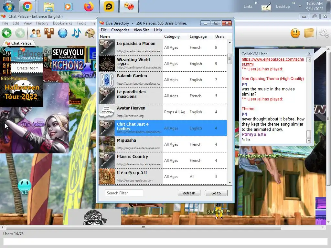Screen dimensions: 331x248
Task: Click the Refresh button
Action: coord(189,193)
